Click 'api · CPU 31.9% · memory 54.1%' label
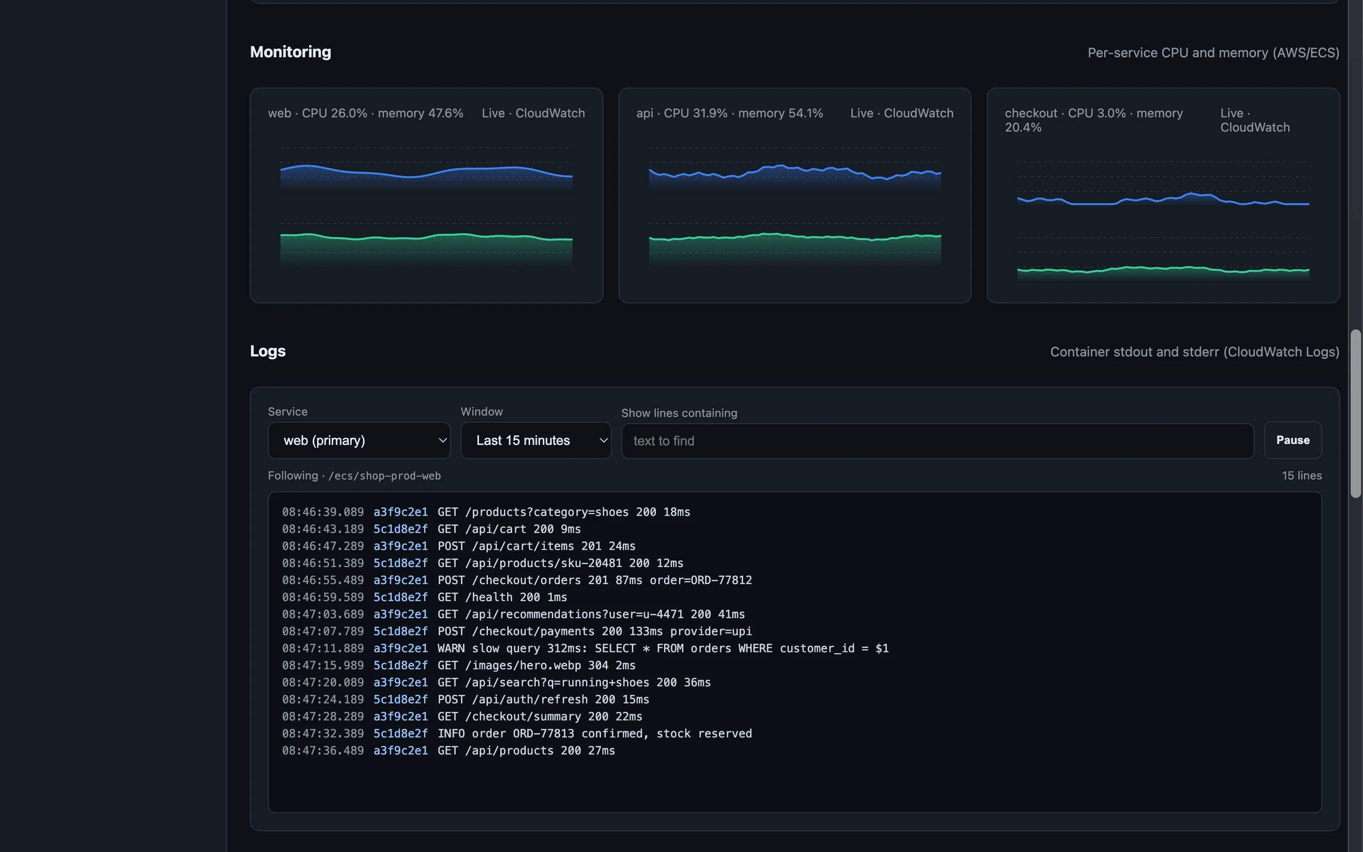The image size is (1363, 852). coord(729,113)
